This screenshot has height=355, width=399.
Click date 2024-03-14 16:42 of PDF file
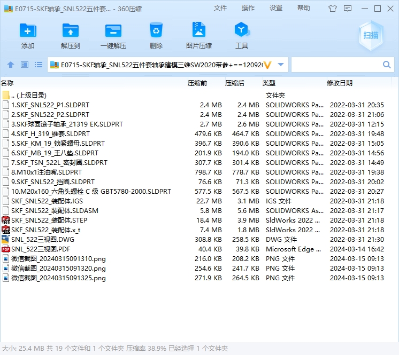pyautogui.click(x=357, y=249)
